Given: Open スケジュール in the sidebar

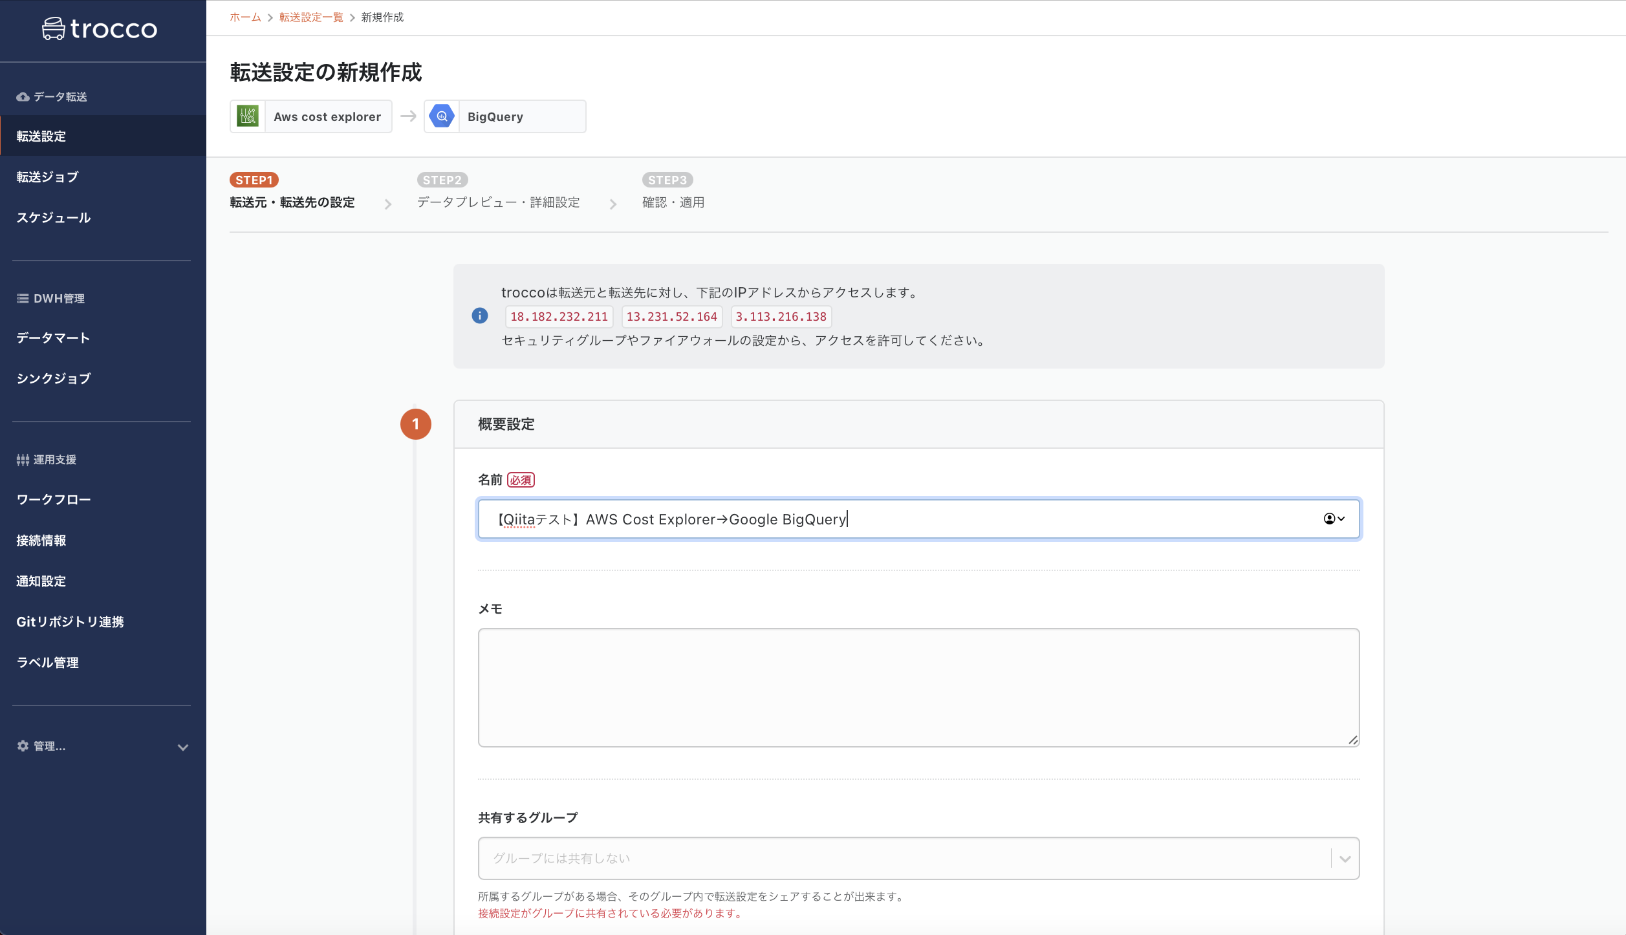Looking at the screenshot, I should point(54,218).
